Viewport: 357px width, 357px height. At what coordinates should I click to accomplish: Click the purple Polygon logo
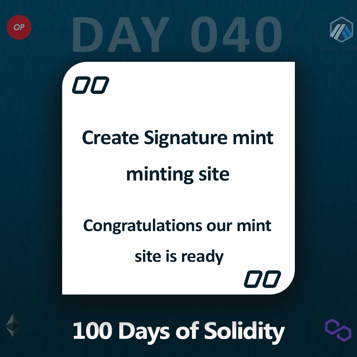(x=338, y=330)
